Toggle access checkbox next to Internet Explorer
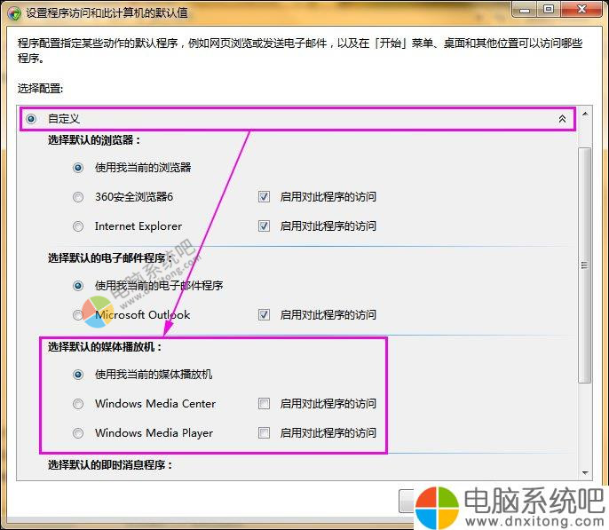 tap(264, 226)
